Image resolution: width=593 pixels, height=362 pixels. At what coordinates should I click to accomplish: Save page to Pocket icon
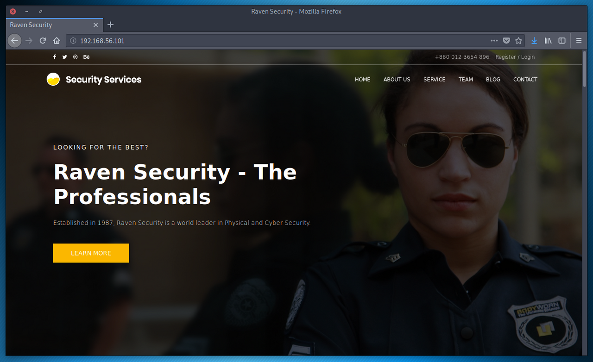pos(506,41)
